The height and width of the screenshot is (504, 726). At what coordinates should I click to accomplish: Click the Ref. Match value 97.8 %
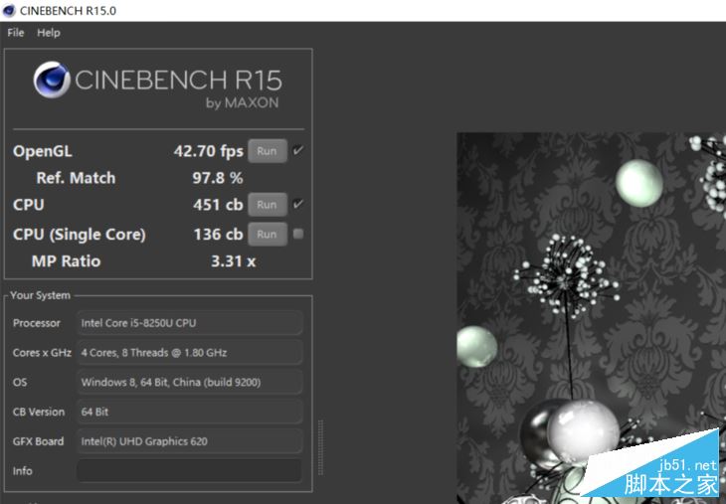point(218,178)
